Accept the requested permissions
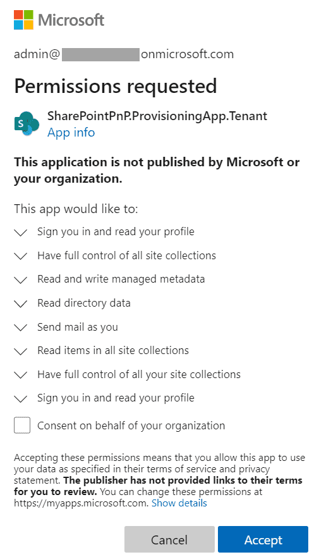Screen dimensions: 319x557 pos(263,539)
